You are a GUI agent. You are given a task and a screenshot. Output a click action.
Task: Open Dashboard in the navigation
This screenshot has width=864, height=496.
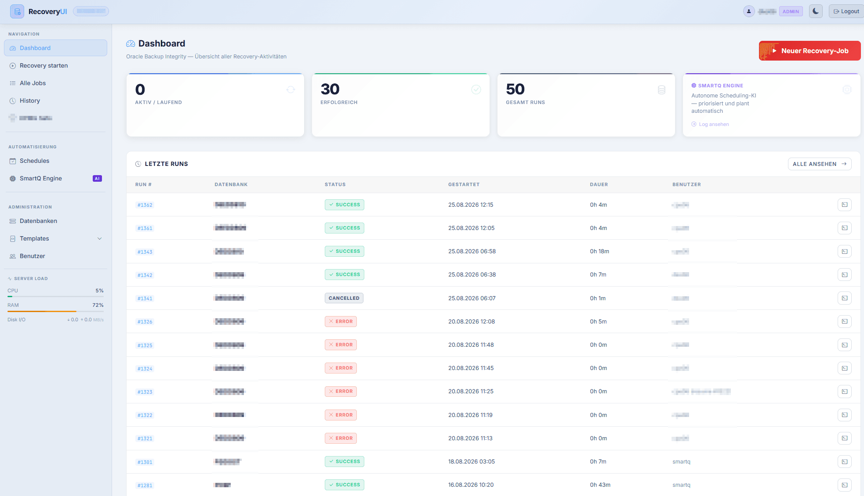click(55, 48)
